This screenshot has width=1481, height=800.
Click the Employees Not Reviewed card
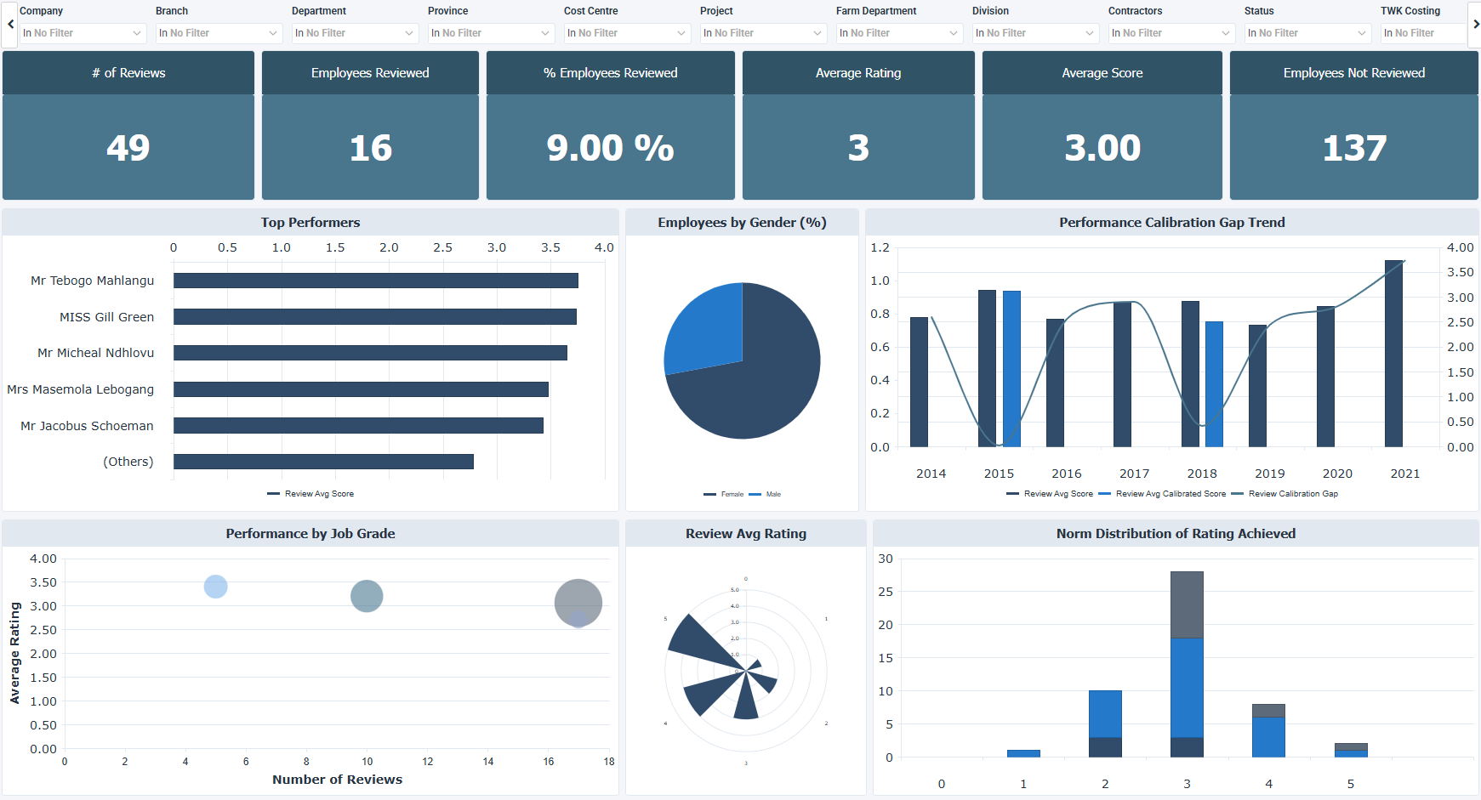coord(1354,125)
